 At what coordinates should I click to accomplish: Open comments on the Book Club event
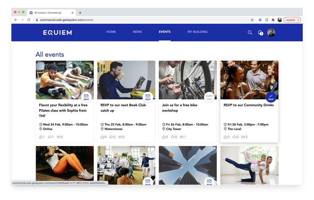pyautogui.click(x=112, y=137)
